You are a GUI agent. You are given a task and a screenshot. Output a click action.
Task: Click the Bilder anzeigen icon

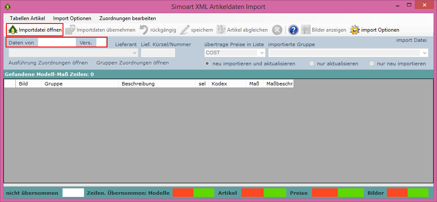pos(306,30)
